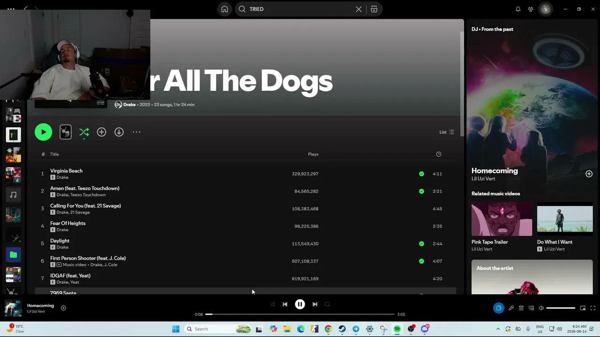This screenshot has height=337, width=600.
Task: Open the notifications bell
Action: (518, 9)
